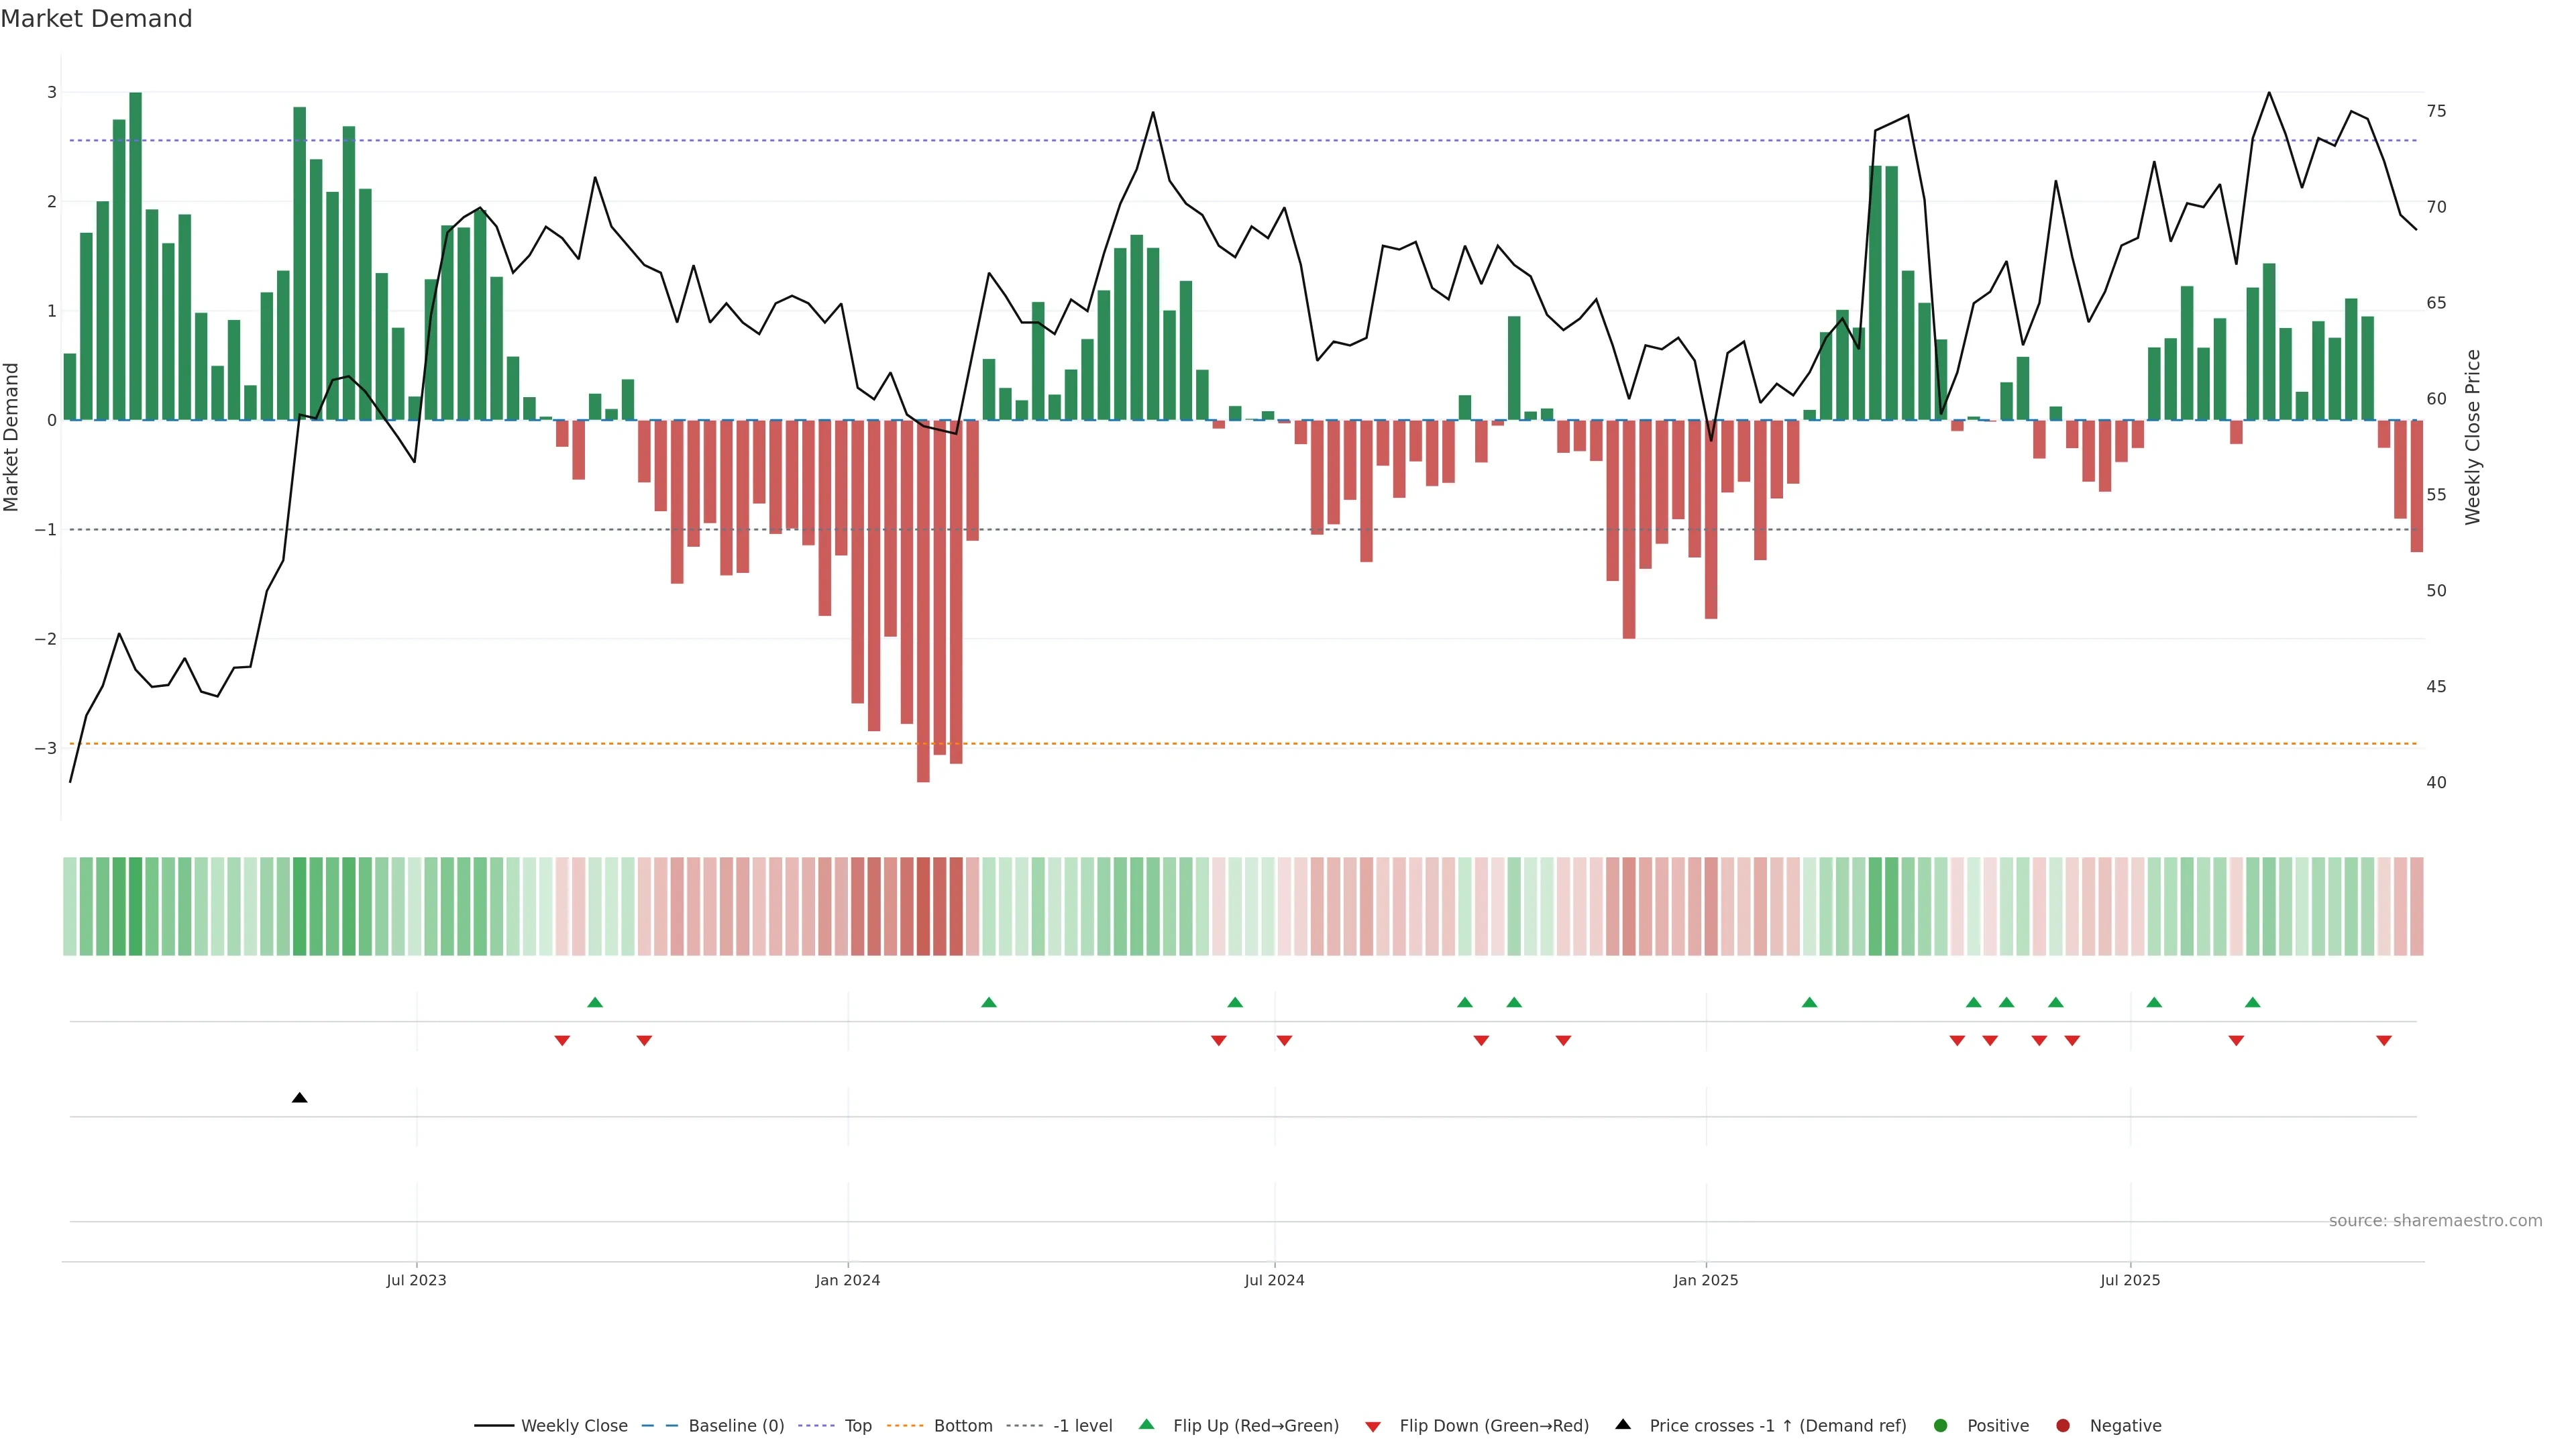Click the Market Demand chart title
The height and width of the screenshot is (1449, 2576).
[96, 19]
